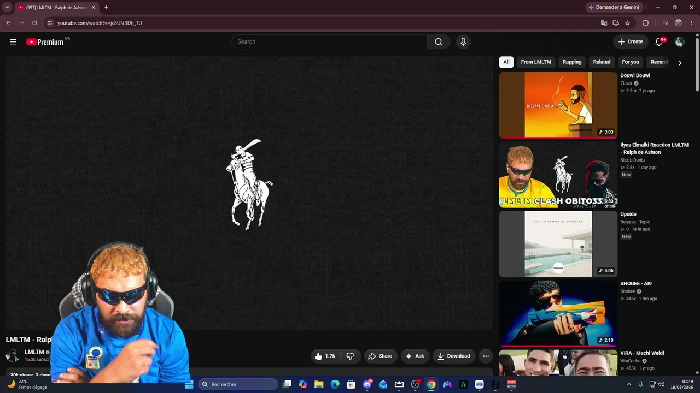Screen dimensions: 700x393
Task: Click the search magnifier button
Action: (x=439, y=42)
